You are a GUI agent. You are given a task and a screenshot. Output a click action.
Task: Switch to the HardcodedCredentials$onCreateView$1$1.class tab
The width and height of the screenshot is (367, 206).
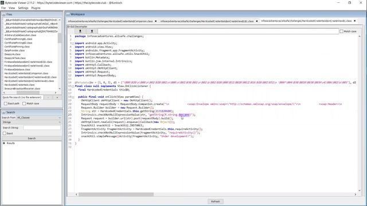[207, 21]
